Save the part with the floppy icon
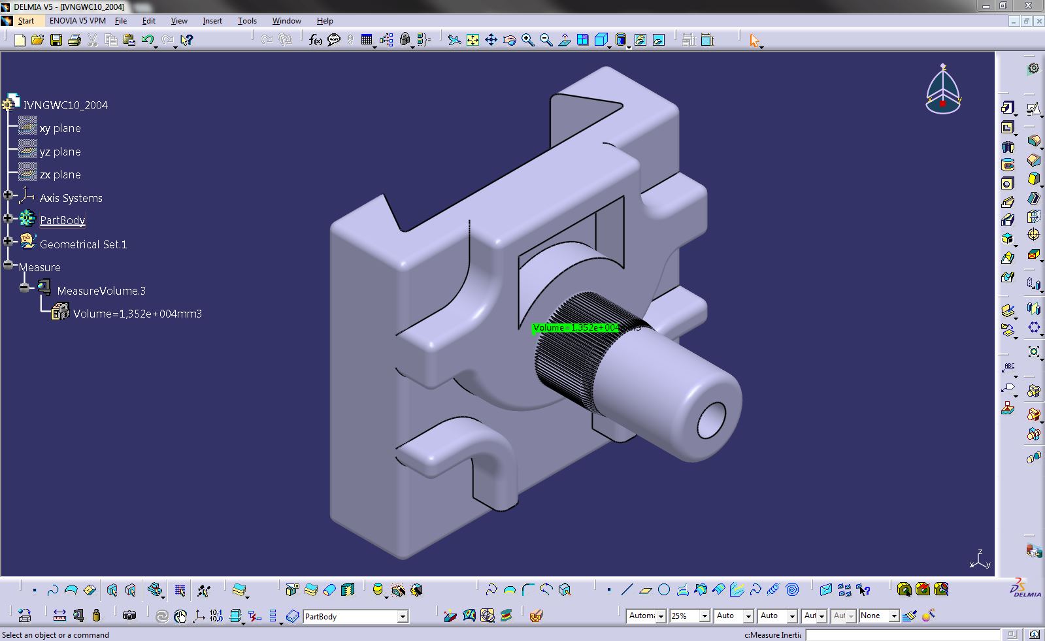This screenshot has height=641, width=1045. click(56, 40)
